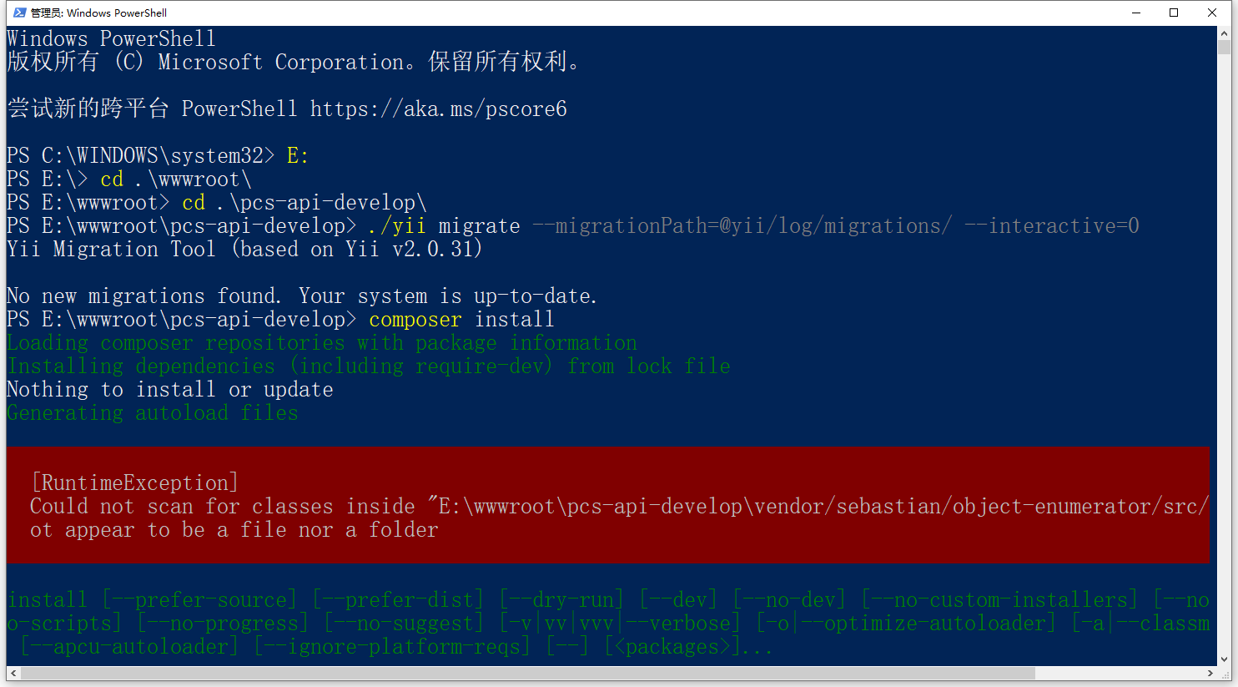1238x687 pixels.
Task: Click the "composer install" command text
Action: 460,320
